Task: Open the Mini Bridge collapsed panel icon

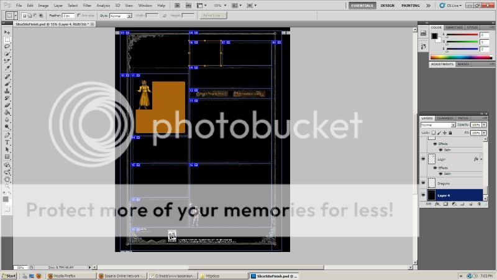Action: (x=423, y=33)
